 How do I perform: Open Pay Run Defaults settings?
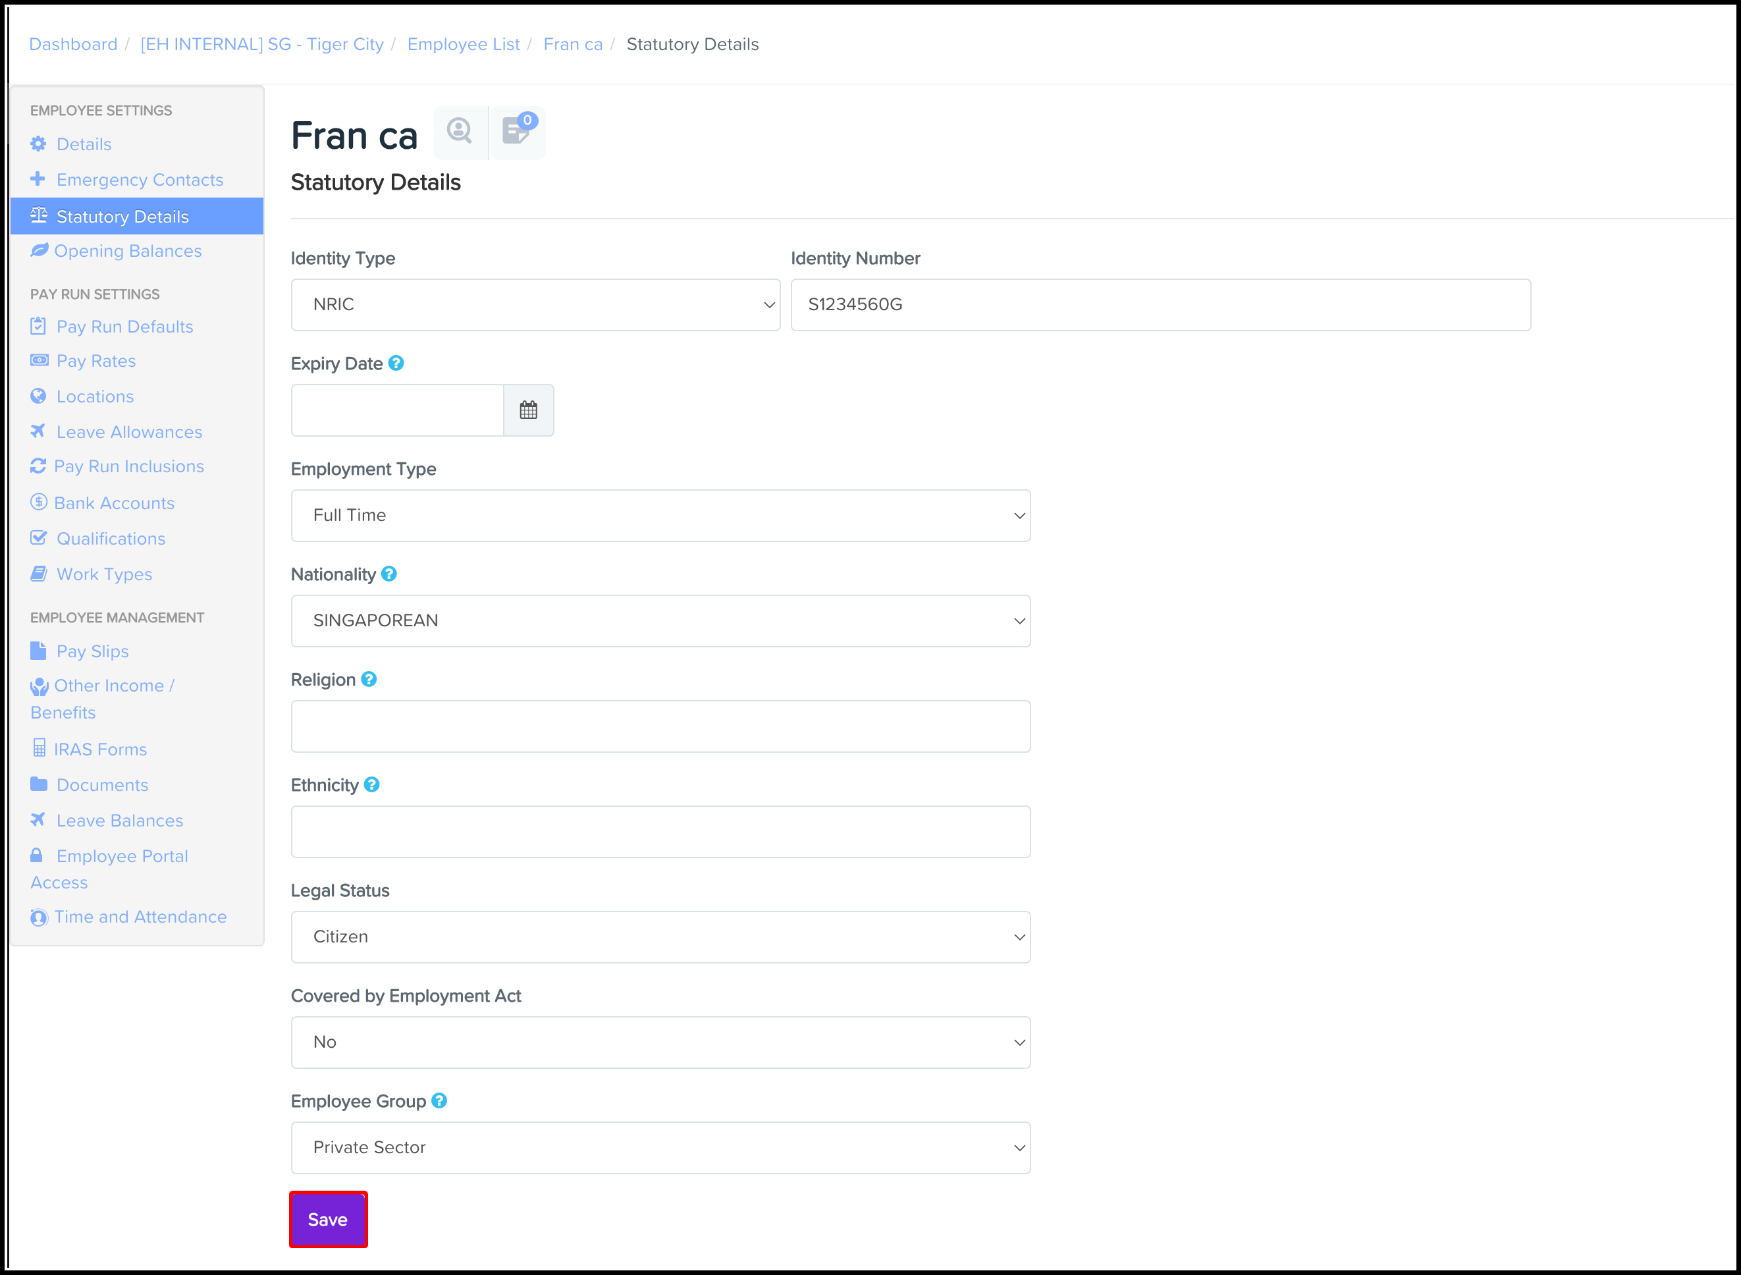[x=125, y=327]
